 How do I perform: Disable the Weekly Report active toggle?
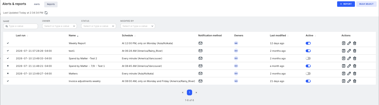[x=308, y=43]
